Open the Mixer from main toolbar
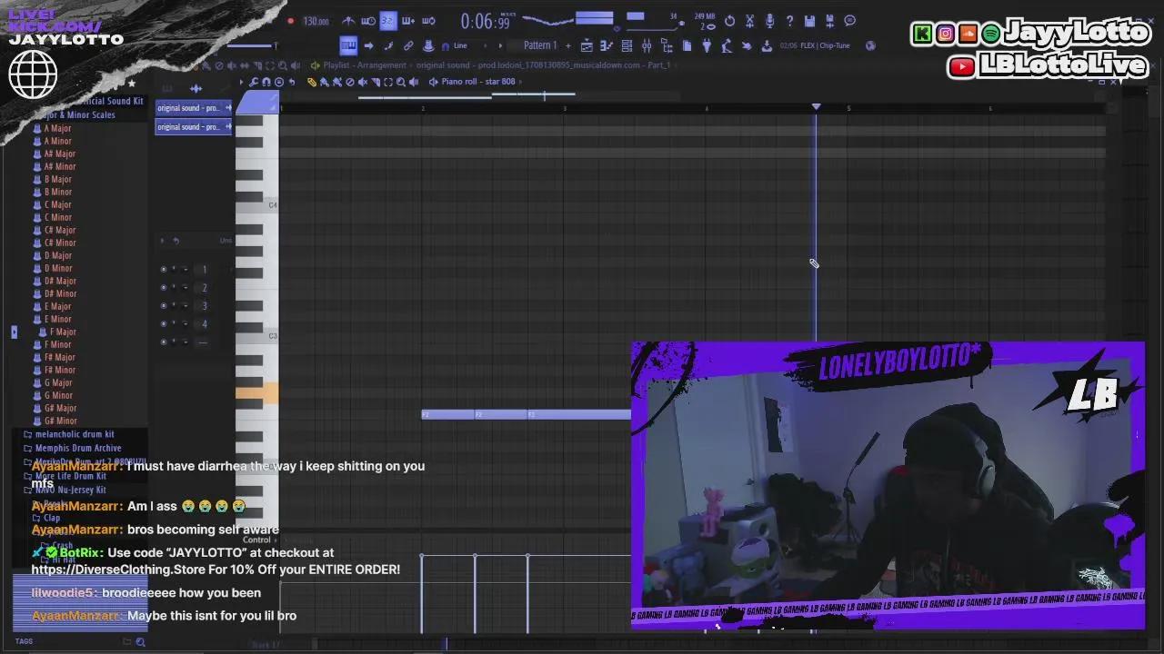This screenshot has height=654, width=1164. pos(646,45)
